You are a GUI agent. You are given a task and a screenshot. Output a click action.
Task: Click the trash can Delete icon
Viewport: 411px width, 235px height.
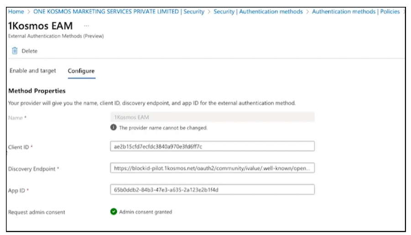click(x=15, y=51)
